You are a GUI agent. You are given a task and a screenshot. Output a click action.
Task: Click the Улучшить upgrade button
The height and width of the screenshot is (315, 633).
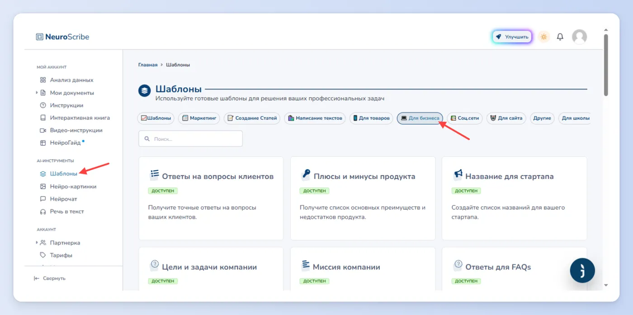[x=512, y=37]
